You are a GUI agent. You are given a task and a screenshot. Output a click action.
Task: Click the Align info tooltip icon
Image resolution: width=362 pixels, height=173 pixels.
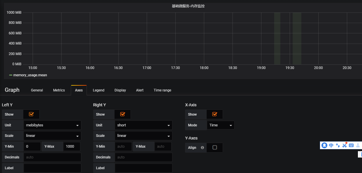click(202, 148)
